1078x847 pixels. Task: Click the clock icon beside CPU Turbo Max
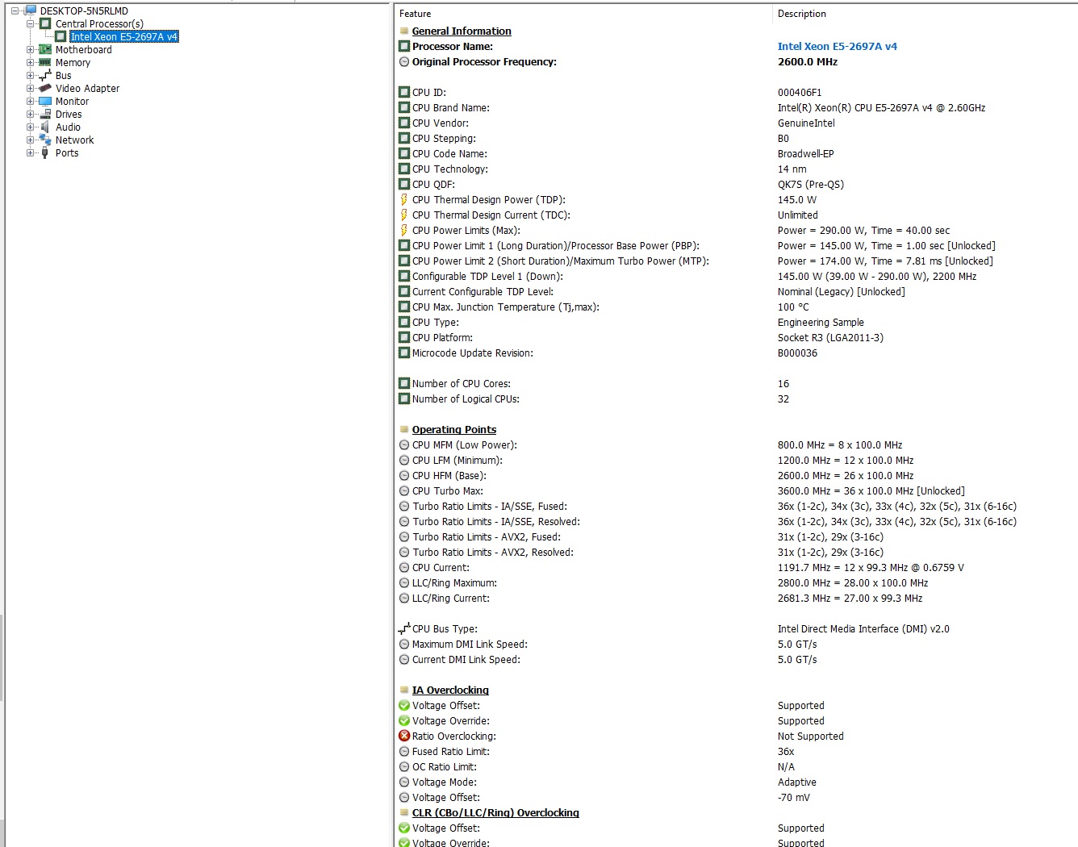pyautogui.click(x=404, y=491)
